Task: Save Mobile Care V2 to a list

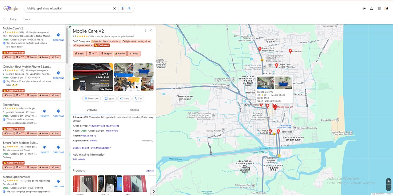Action: point(109,99)
